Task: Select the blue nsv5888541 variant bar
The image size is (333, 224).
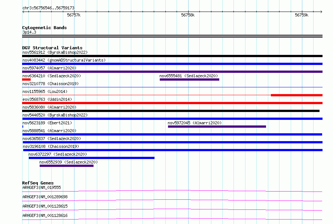Action: pos(172,134)
